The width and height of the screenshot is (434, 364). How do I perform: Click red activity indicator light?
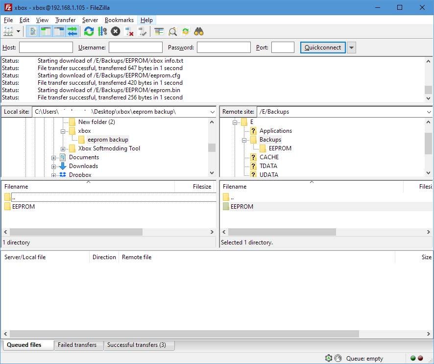coord(420,358)
